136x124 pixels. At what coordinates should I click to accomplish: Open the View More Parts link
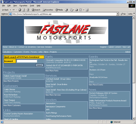tap(52, 71)
